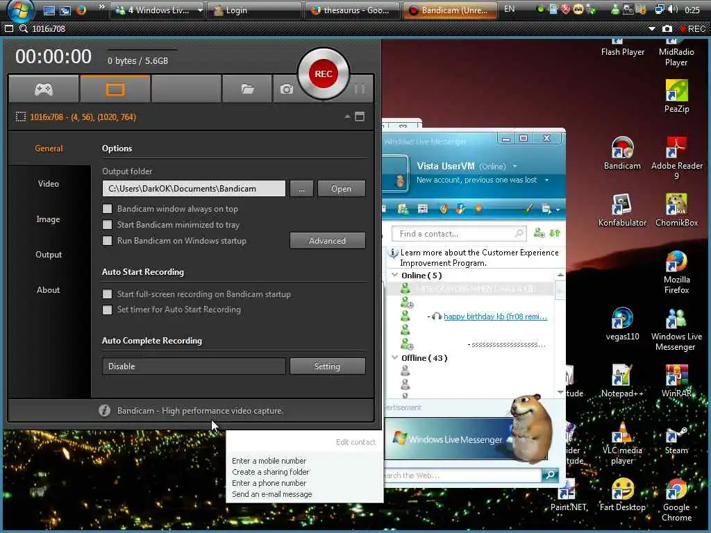Open the Video settings tab

coord(49,183)
